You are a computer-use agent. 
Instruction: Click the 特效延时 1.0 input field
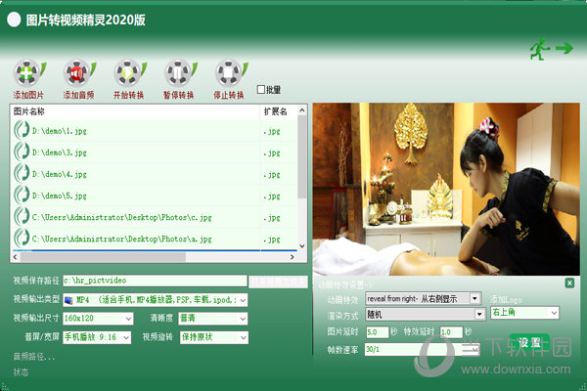pos(451,332)
